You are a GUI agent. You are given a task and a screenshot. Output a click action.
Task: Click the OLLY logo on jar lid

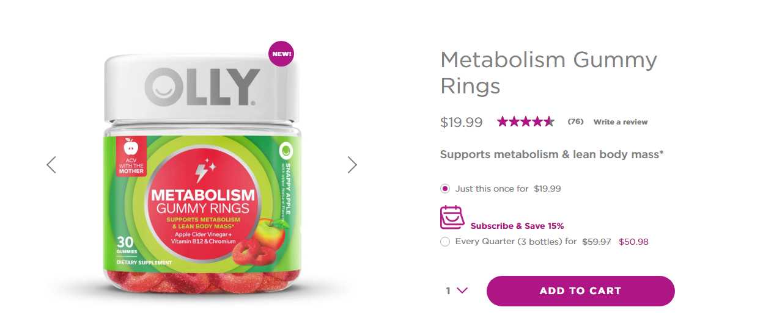pyautogui.click(x=202, y=87)
